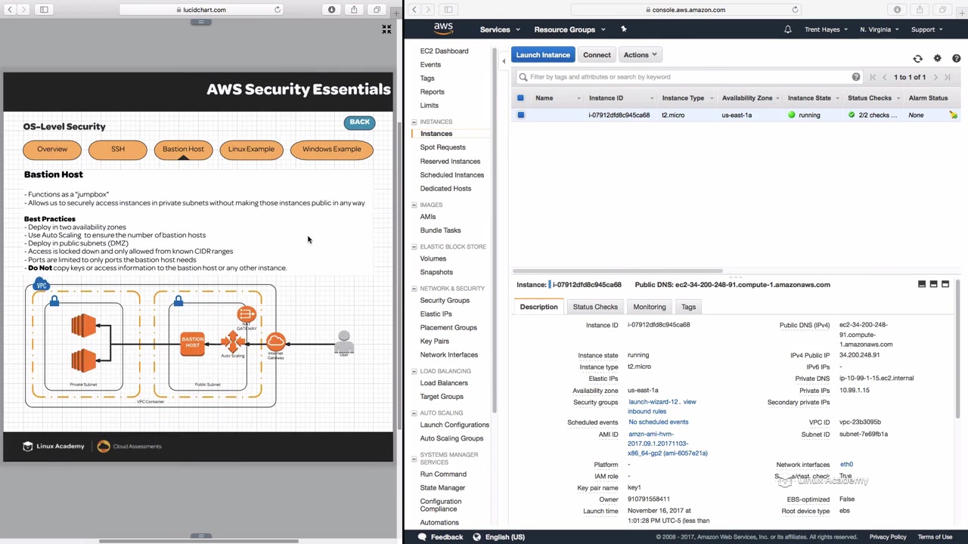The image size is (968, 544).
Task: Open the launch-wizard-12 security group link
Action: pos(653,402)
